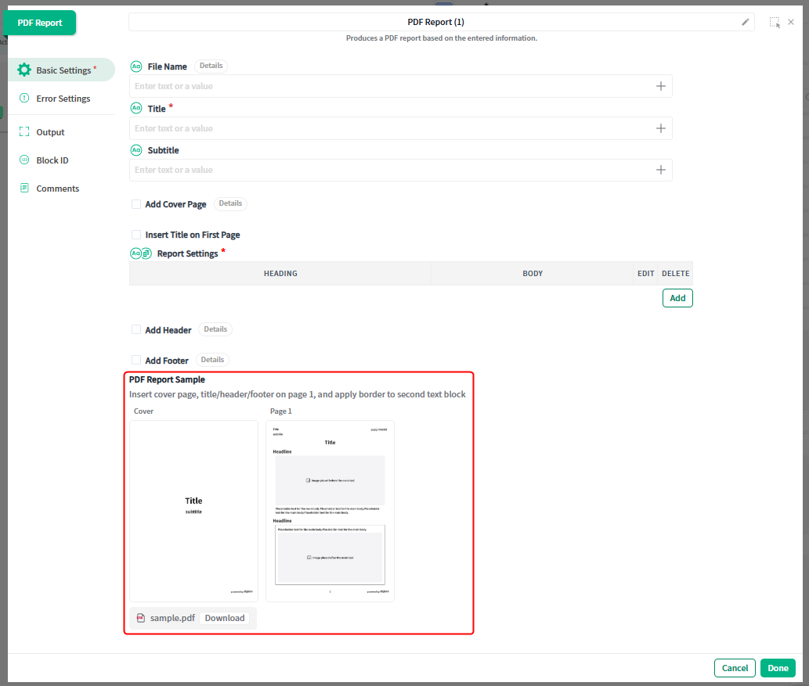Viewport: 809px width, 686px height.
Task: Click the plus icon in File Name field
Action: click(x=661, y=86)
